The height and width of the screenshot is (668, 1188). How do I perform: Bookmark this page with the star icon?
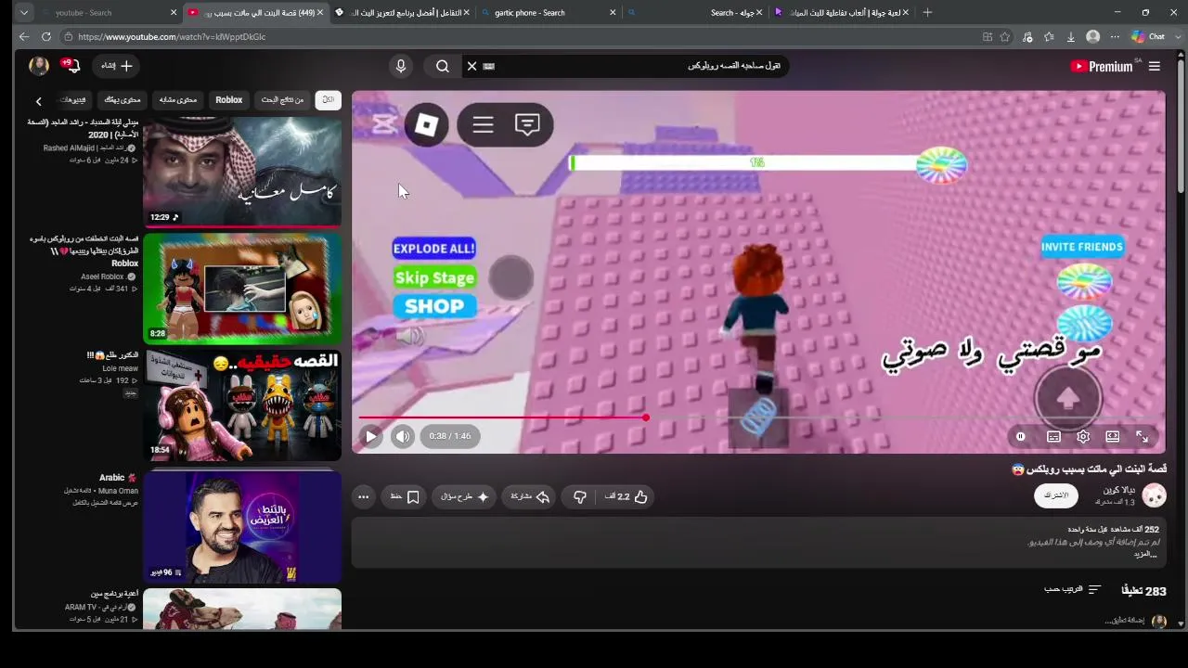point(1005,37)
